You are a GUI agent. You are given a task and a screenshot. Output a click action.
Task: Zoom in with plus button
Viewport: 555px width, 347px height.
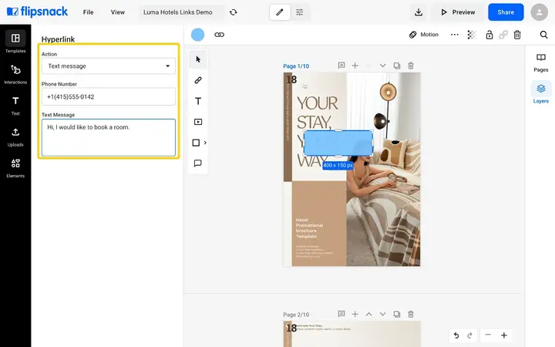504,335
